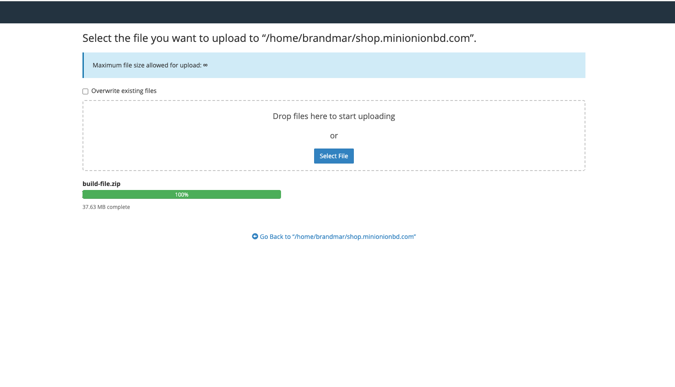Click the dark header bar at top
This screenshot has width=675, height=387.
[337, 12]
